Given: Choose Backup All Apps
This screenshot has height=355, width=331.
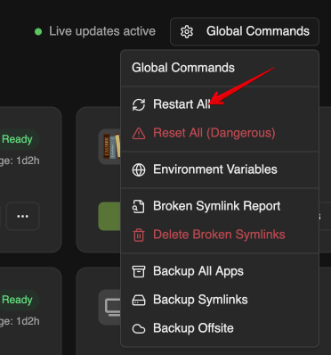Looking at the screenshot, I should point(220,271).
